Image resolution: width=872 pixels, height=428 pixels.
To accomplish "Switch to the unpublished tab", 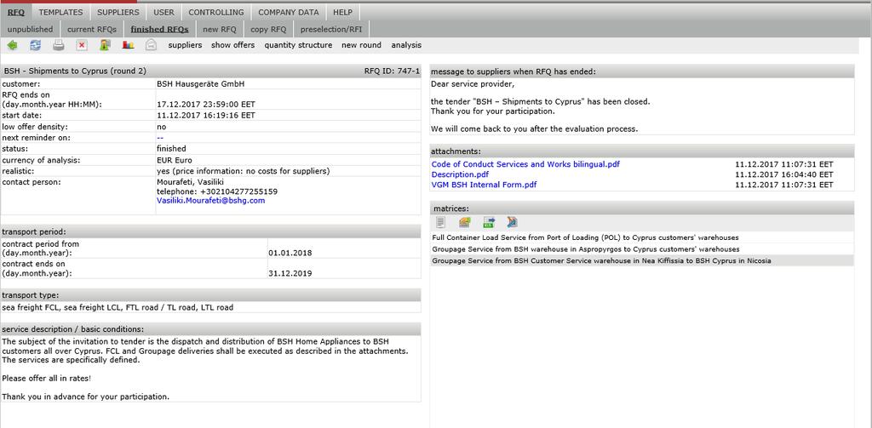I will [x=30, y=30].
